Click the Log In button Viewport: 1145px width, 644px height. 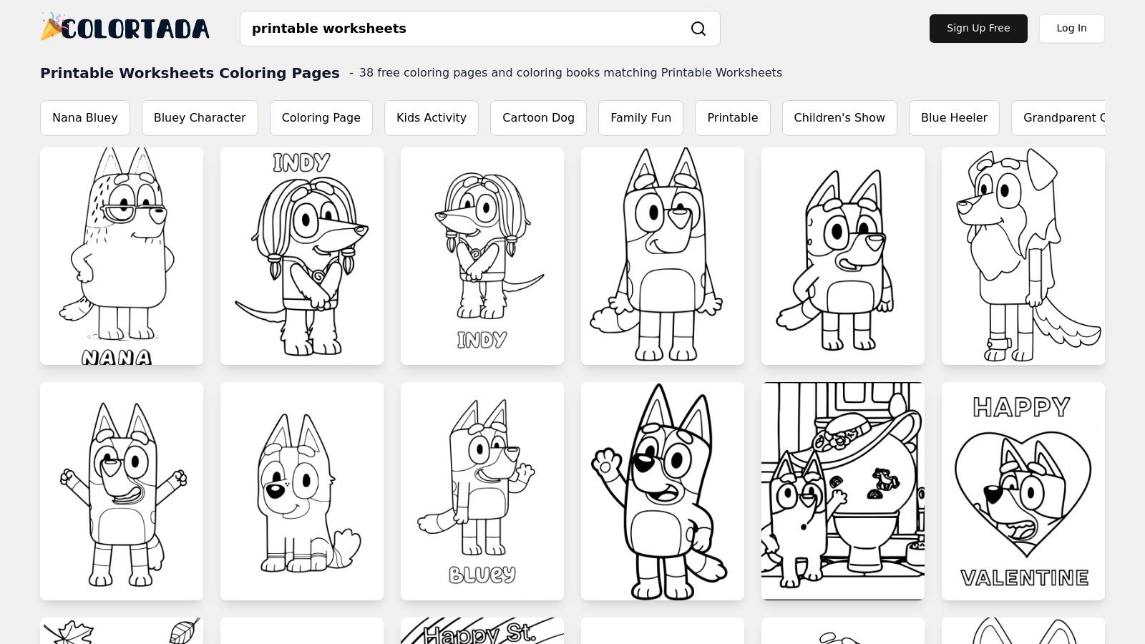click(x=1071, y=29)
